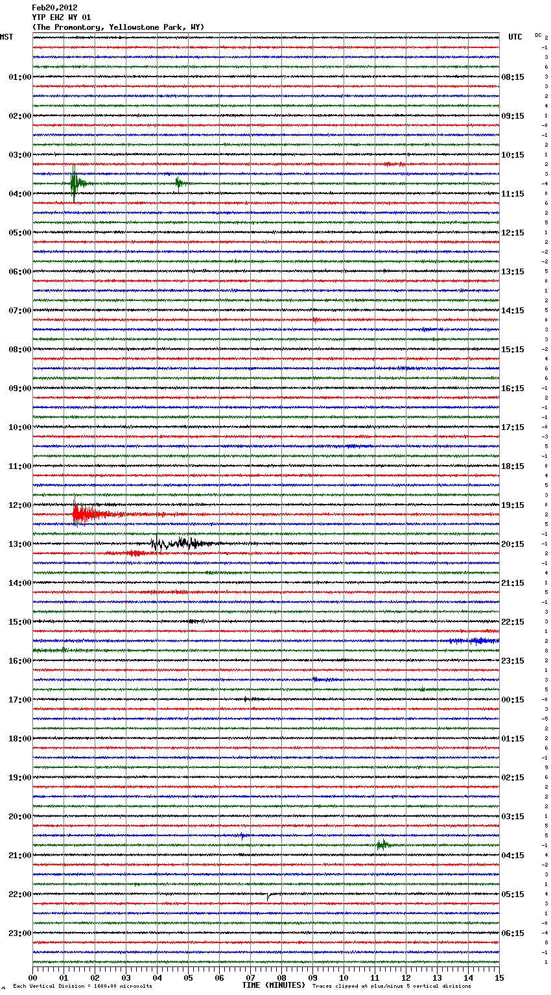
Task: Click the Each Vertical Division microvolts note
Action: click(x=82, y=987)
